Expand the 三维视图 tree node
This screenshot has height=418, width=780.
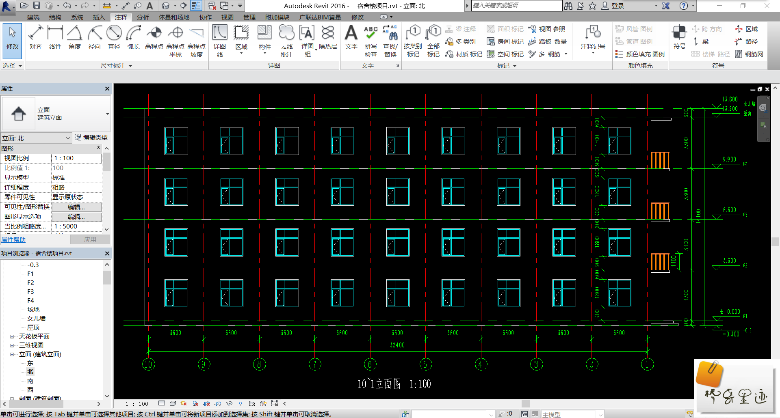pos(12,345)
